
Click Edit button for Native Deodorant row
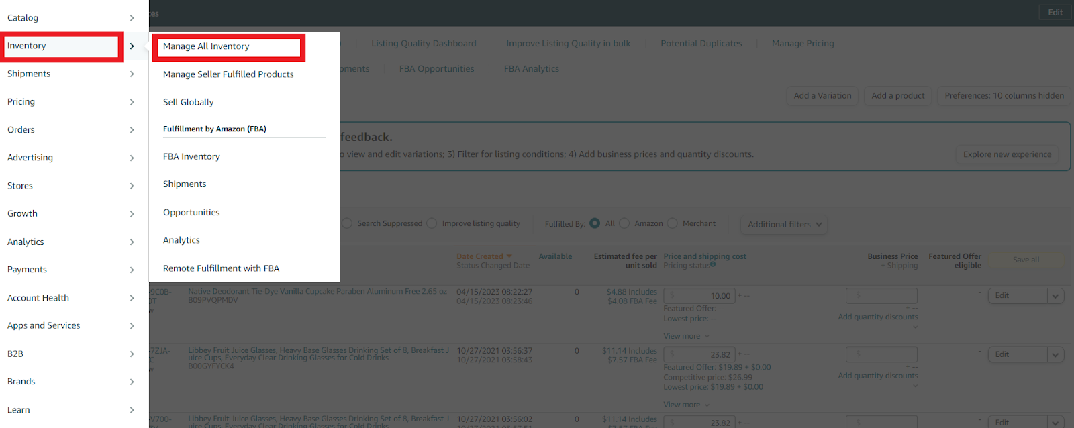[1018, 296]
